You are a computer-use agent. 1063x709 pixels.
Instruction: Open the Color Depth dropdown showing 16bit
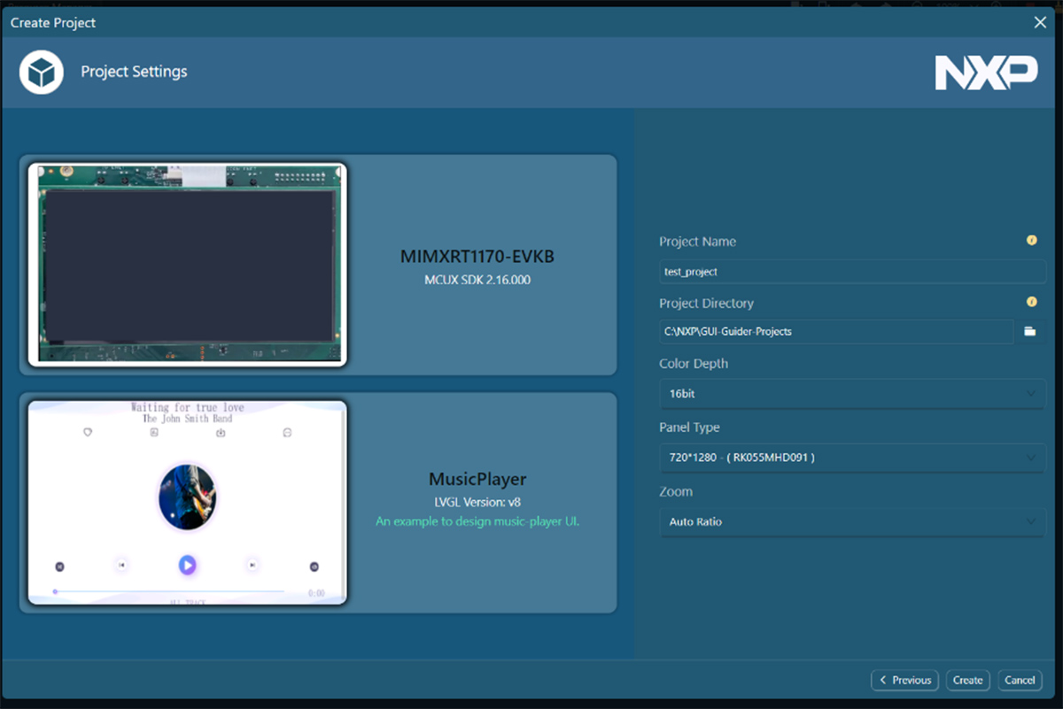(x=852, y=393)
